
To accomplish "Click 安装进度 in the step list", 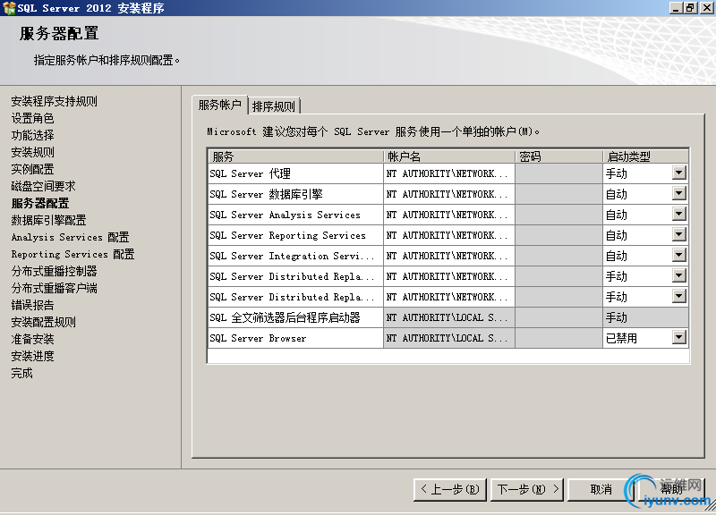I will pyautogui.click(x=32, y=356).
